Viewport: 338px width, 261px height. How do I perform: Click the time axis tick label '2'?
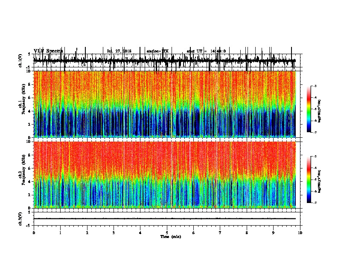point(87,233)
